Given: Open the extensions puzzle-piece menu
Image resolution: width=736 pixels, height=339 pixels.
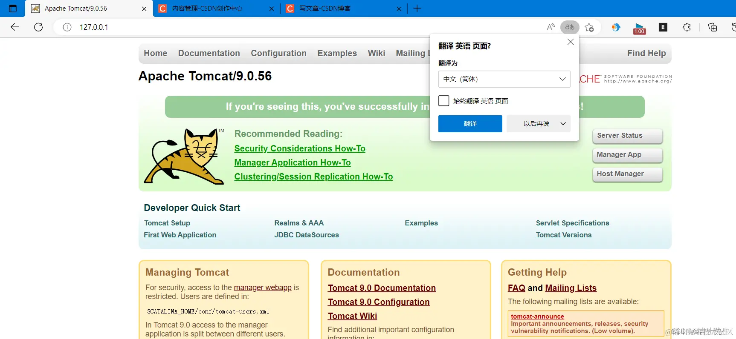Looking at the screenshot, I should (x=687, y=27).
